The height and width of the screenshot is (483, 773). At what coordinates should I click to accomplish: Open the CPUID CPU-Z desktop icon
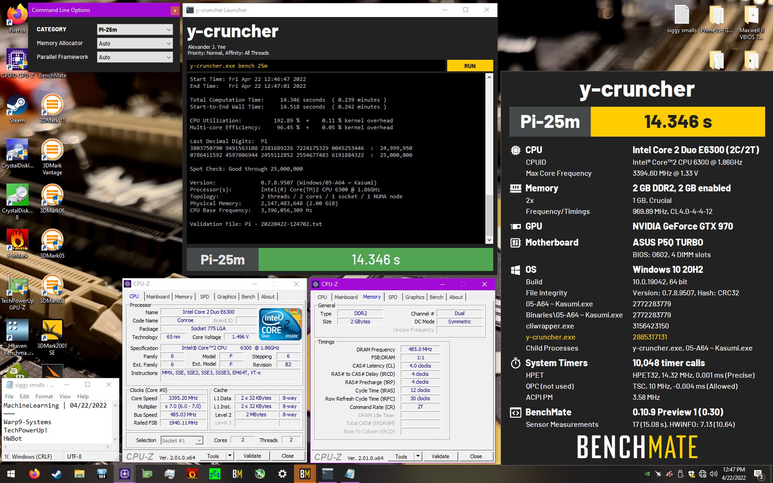click(x=17, y=63)
